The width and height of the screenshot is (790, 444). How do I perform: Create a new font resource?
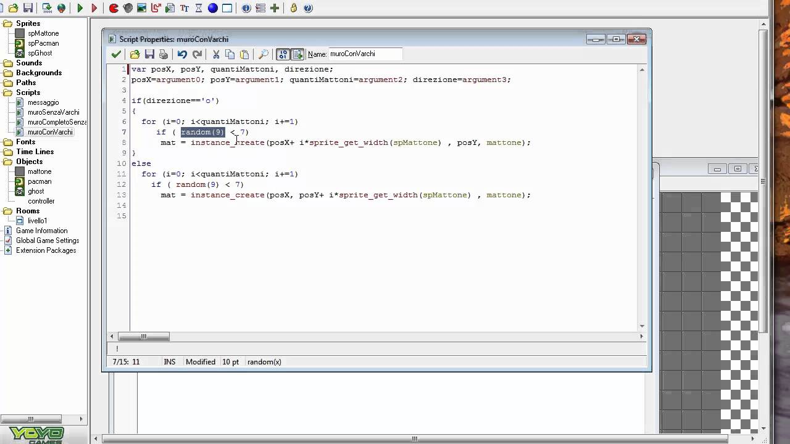coord(185,8)
